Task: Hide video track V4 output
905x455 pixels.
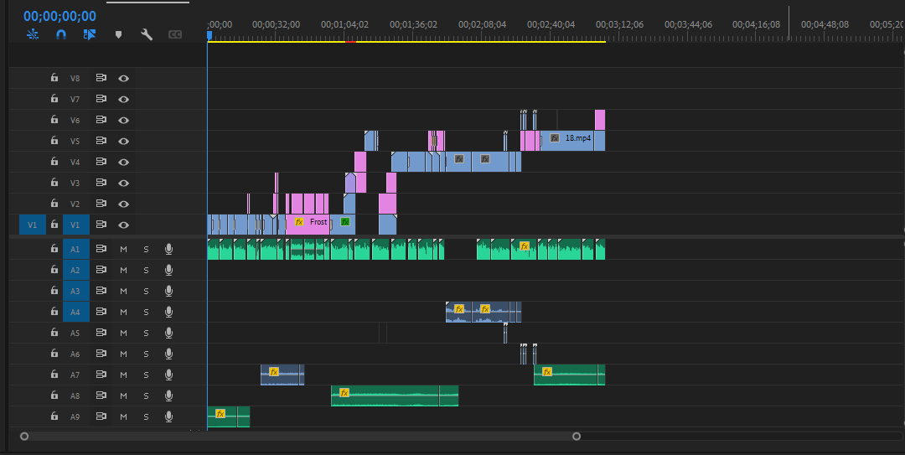Action: point(123,162)
